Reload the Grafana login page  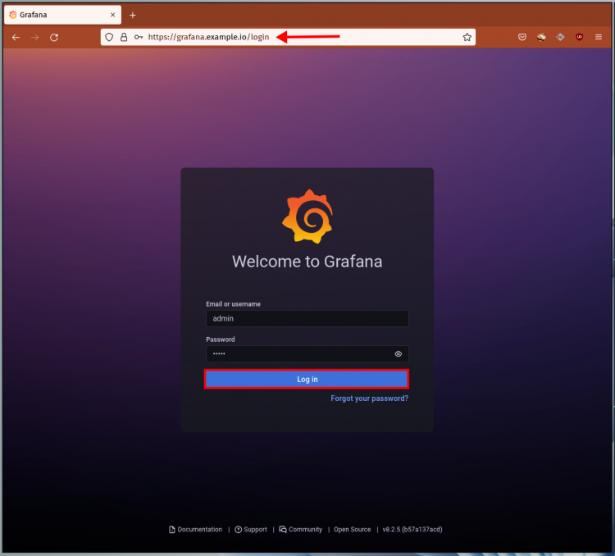(54, 37)
